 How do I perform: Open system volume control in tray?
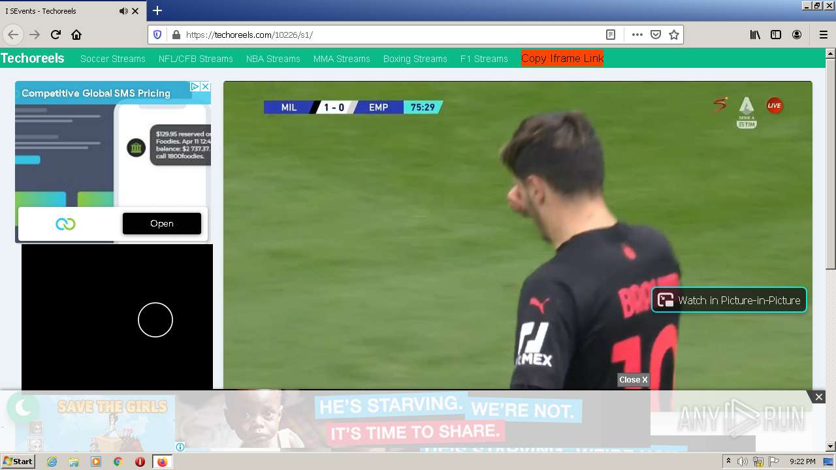(743, 462)
